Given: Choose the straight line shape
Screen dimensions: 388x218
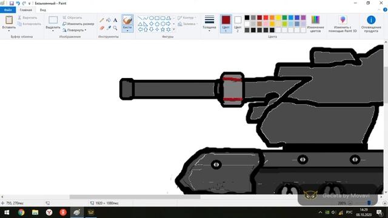Looking at the screenshot, I should click(x=140, y=18).
